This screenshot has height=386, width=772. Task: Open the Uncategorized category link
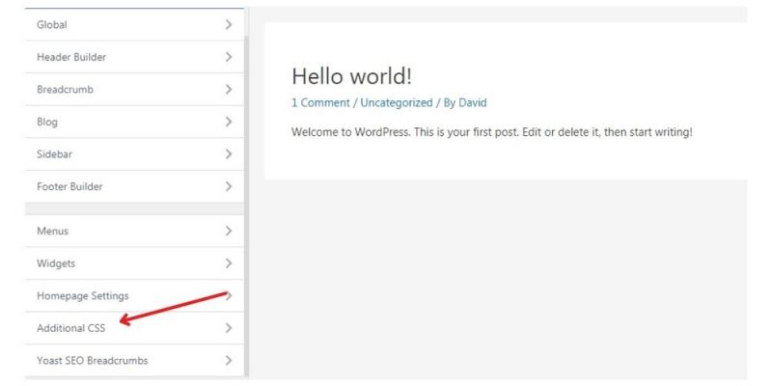[x=396, y=103]
